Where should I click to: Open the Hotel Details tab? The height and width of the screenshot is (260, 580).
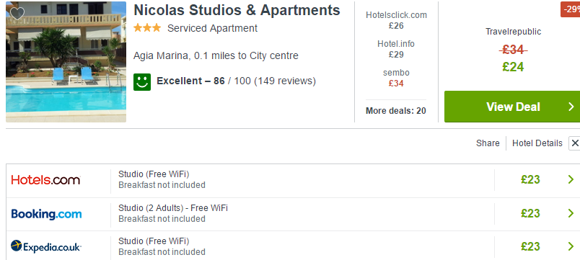click(537, 143)
